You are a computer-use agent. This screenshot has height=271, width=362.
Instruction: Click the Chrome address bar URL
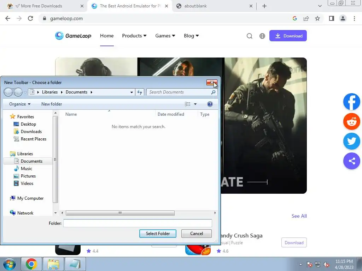66,18
